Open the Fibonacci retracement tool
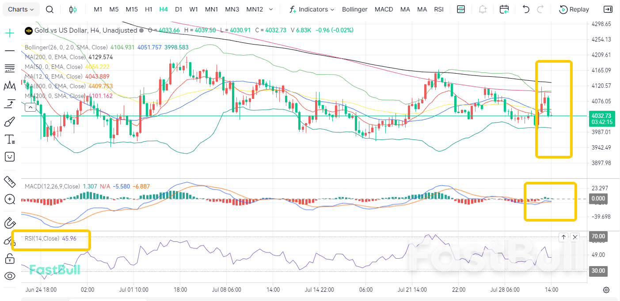Viewport: 620px width, 301px height. 10,68
